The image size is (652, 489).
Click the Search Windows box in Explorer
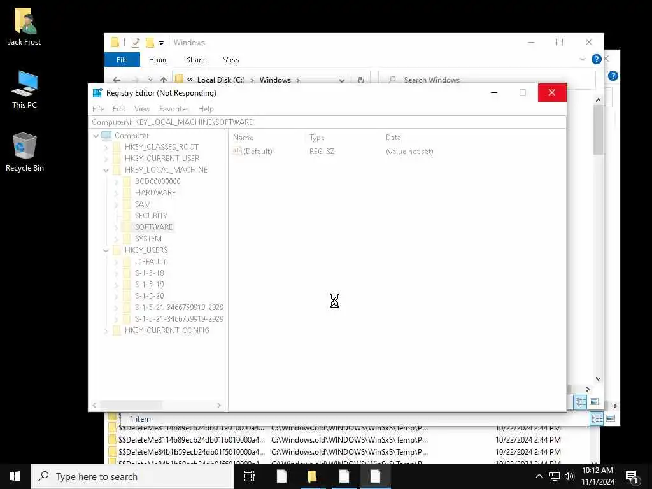[x=486, y=80]
